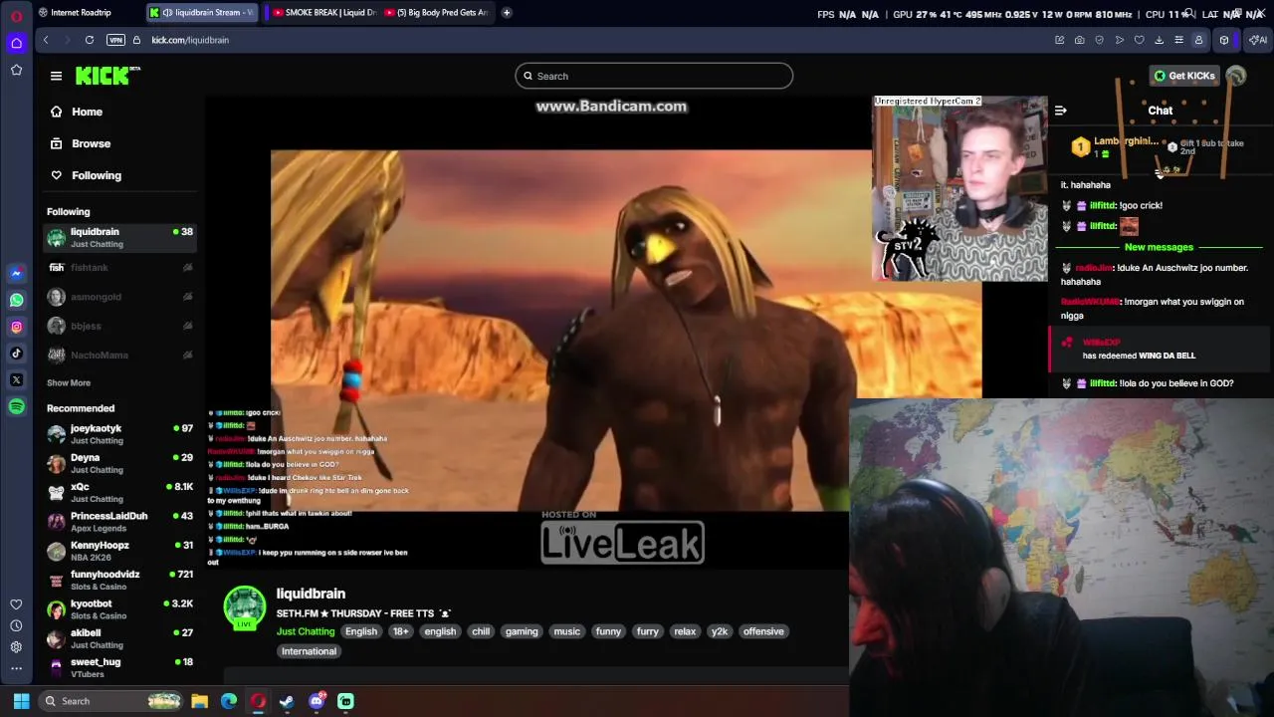
Task: Click the Kick search box
Action: click(x=654, y=76)
